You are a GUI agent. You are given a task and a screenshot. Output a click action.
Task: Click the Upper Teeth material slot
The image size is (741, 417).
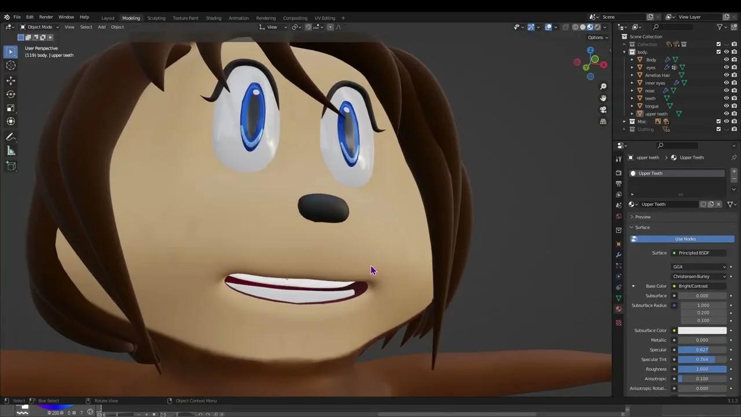(x=677, y=174)
